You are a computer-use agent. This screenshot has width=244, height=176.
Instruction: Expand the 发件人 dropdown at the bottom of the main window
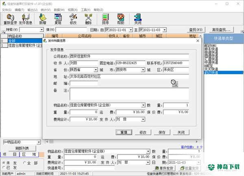pos(148,162)
